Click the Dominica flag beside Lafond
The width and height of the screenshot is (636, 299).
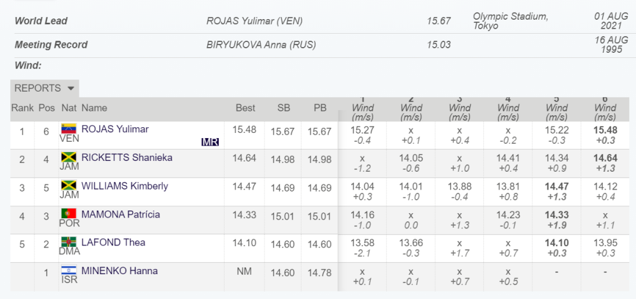[68, 242]
